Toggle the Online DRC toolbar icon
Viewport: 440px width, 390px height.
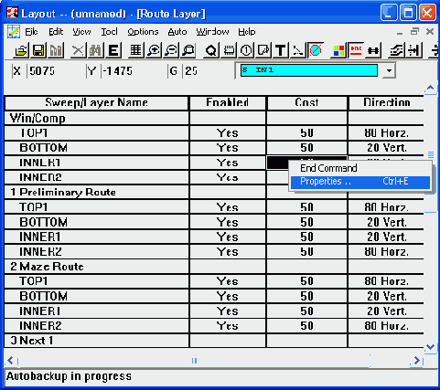tap(356, 50)
